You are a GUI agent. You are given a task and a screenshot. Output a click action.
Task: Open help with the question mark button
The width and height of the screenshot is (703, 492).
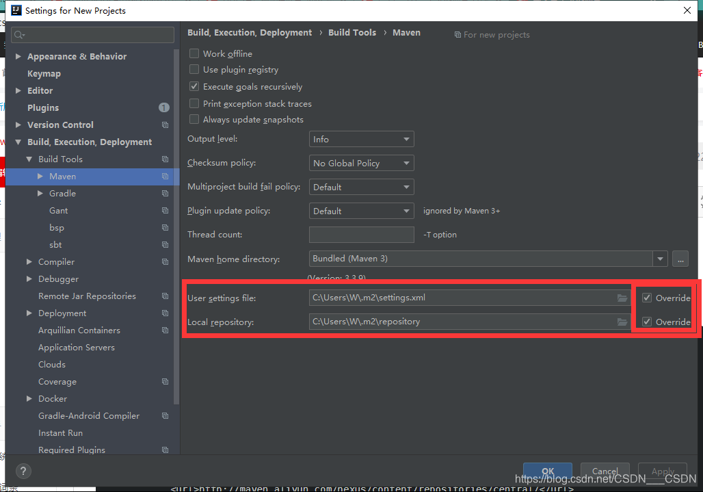tap(23, 471)
